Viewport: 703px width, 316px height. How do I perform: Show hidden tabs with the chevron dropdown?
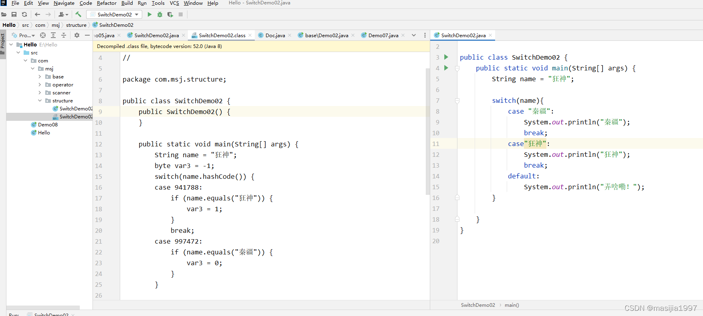pyautogui.click(x=414, y=35)
